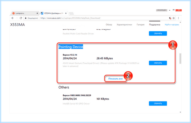Download the Intel Serial IO GPIO Driver
The image size is (191, 123).
tap(158, 104)
